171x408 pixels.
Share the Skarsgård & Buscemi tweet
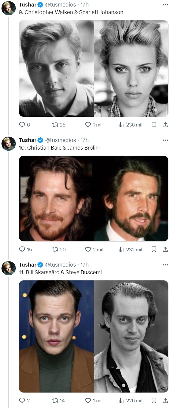pos(165,400)
